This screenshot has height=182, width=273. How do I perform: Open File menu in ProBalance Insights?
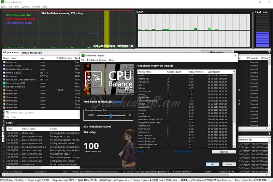[x=83, y=60]
